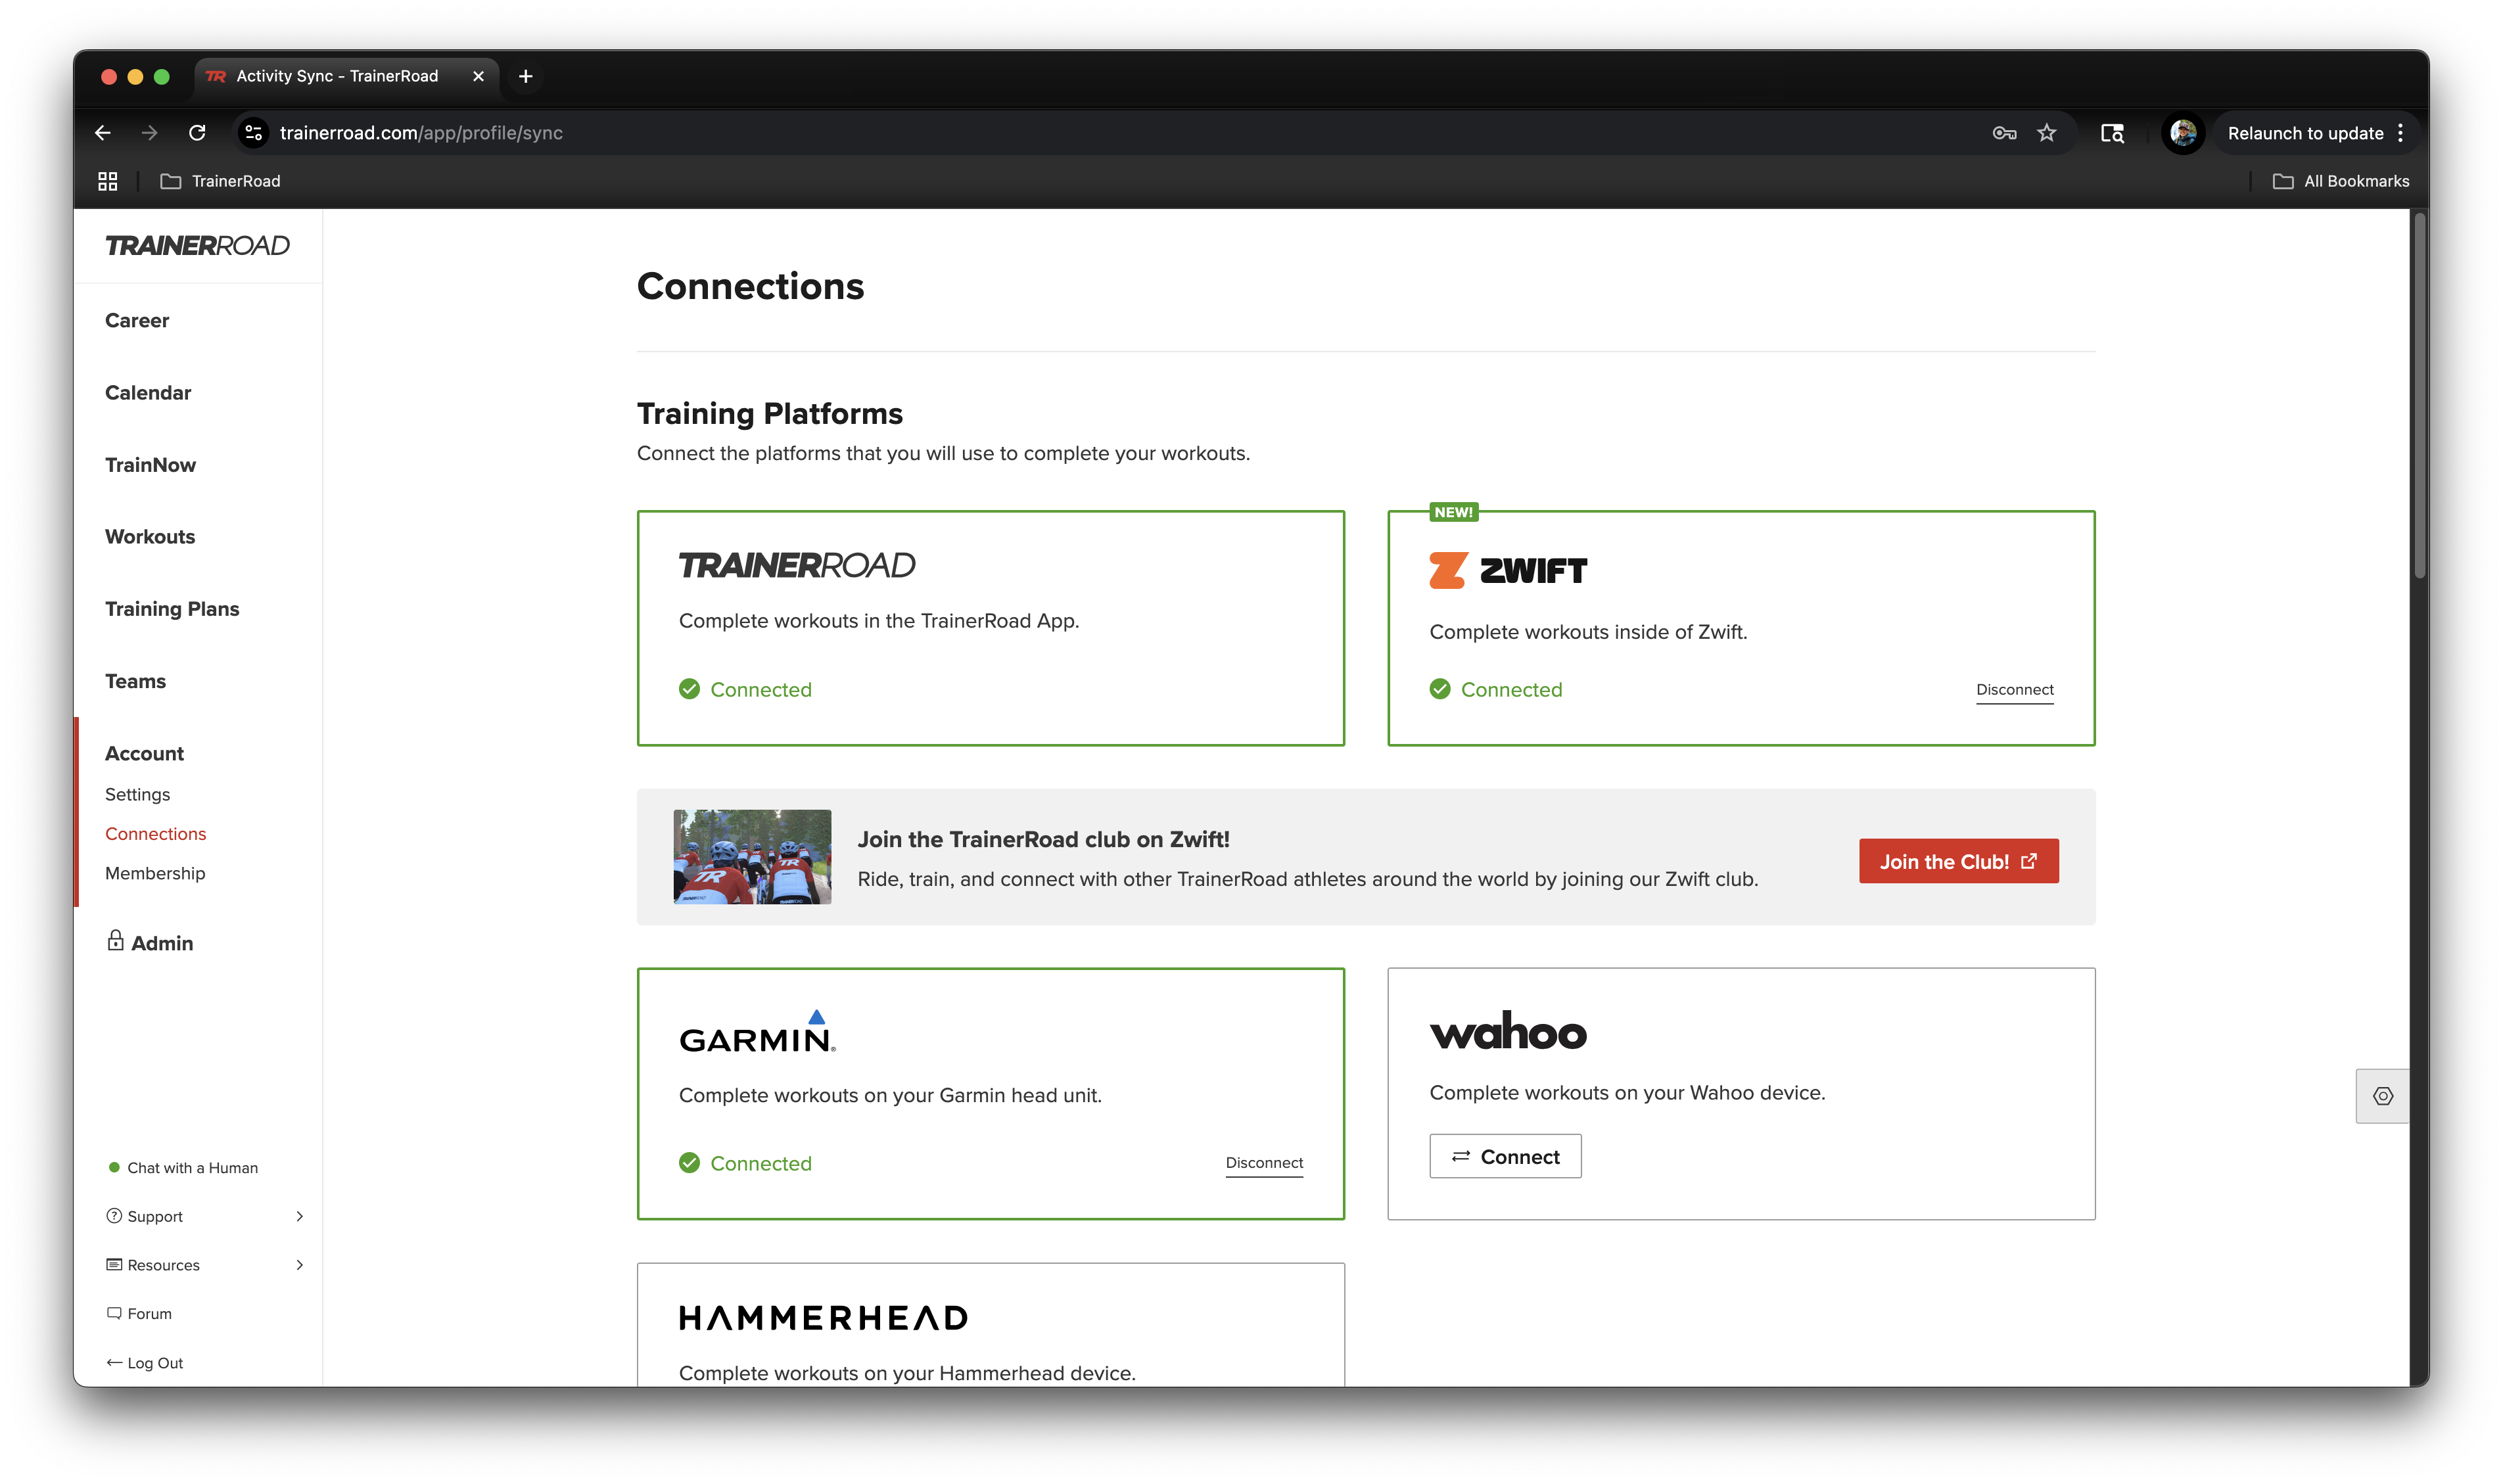The width and height of the screenshot is (2503, 1484).
Task: Open a new browser tab
Action: coord(525,76)
